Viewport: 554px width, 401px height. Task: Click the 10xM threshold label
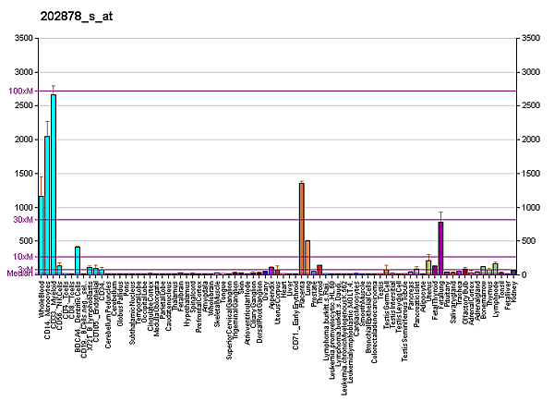pos(23,256)
